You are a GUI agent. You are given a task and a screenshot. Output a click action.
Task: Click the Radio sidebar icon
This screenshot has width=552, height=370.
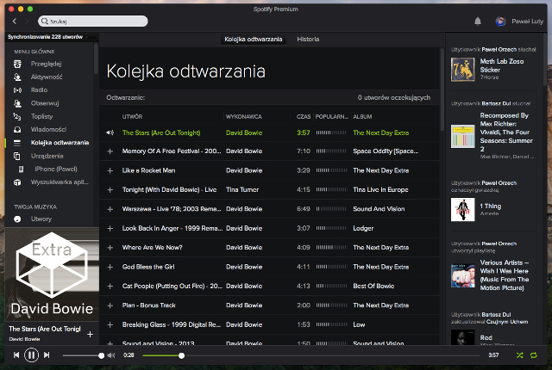click(17, 90)
